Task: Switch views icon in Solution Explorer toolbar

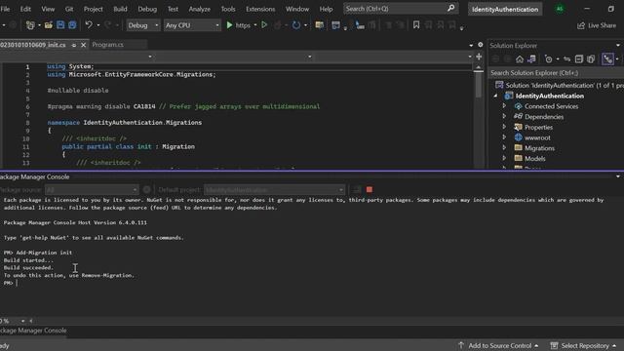Action: pyautogui.click(x=531, y=59)
